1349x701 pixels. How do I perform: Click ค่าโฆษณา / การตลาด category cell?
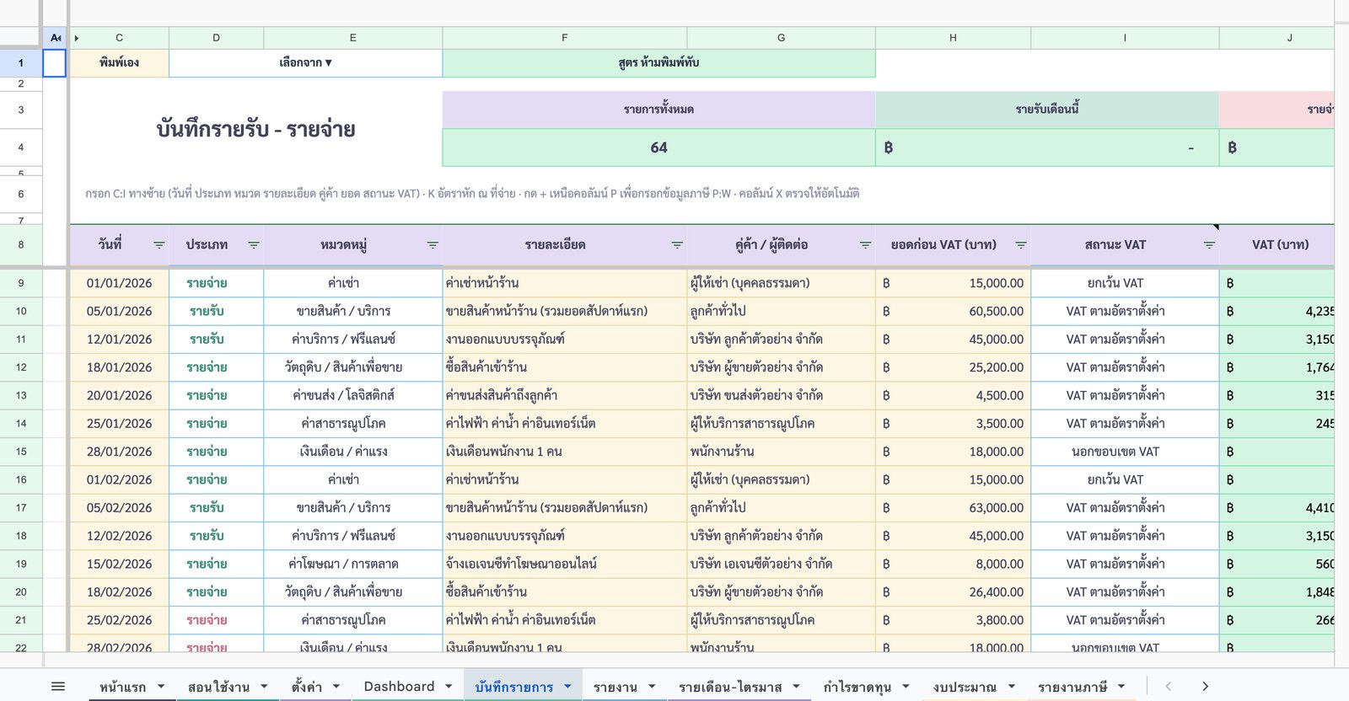click(352, 564)
